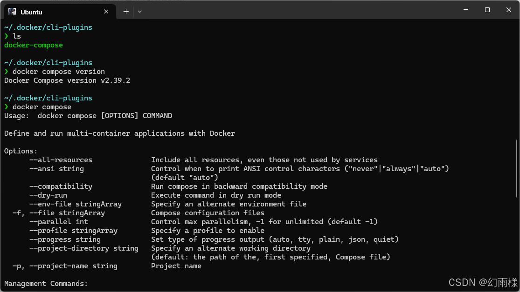
Task: Click 'Specify a profile to enable' description
Action: 208,231
